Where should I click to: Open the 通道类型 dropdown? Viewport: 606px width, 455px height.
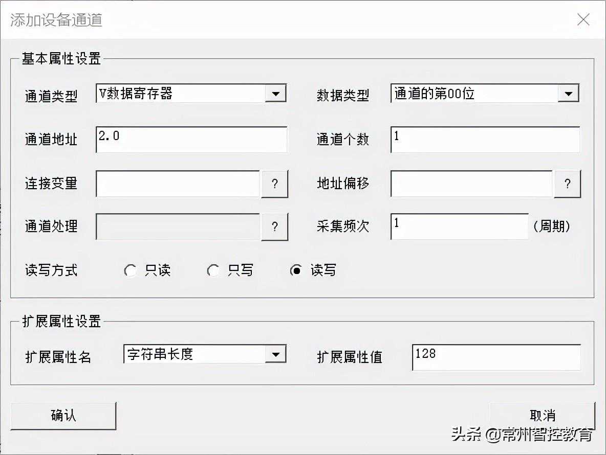(275, 94)
